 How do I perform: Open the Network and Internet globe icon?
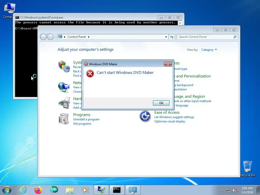[x=64, y=87]
